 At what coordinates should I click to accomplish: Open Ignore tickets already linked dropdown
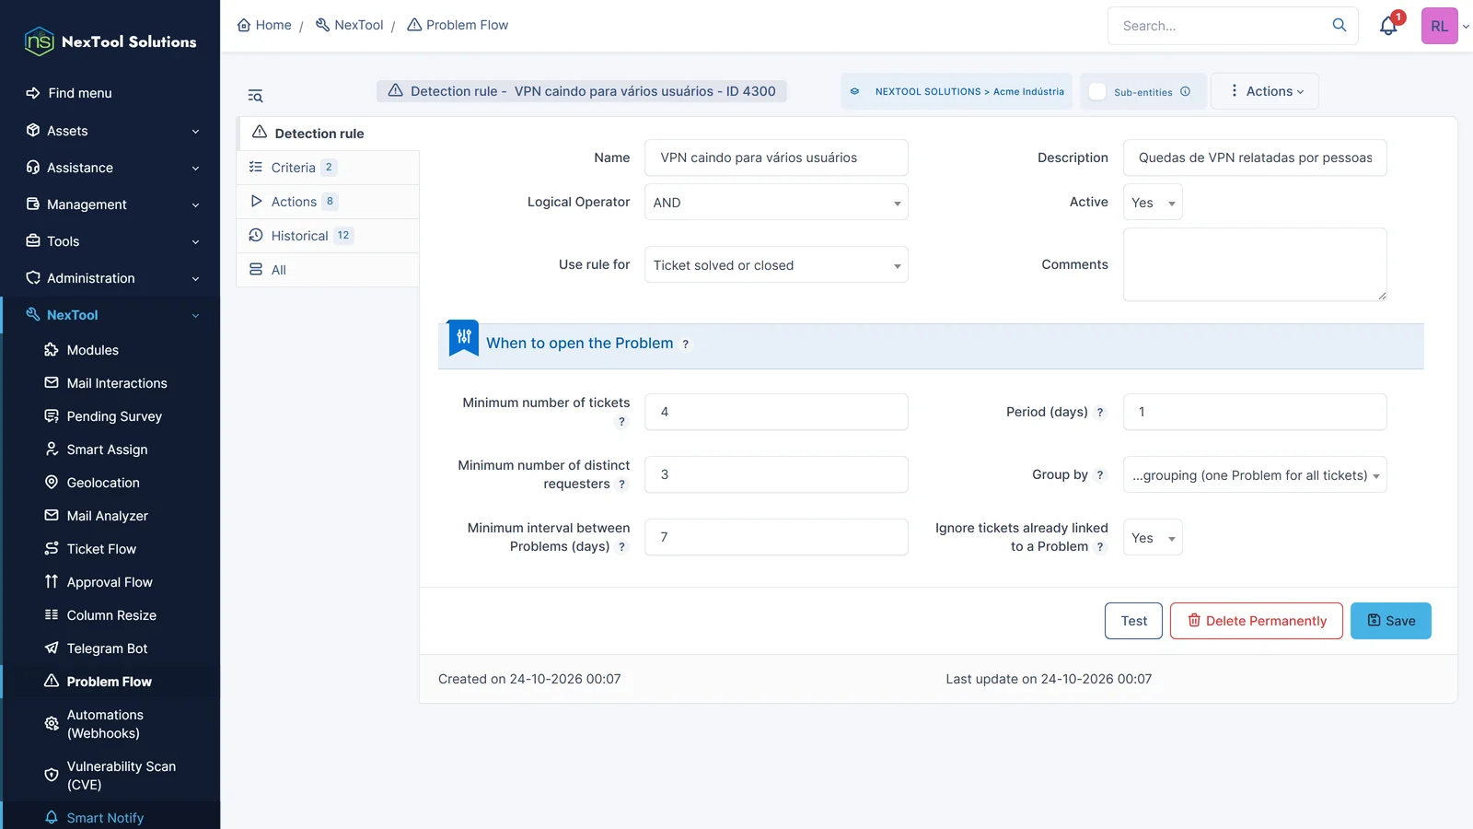click(x=1153, y=537)
